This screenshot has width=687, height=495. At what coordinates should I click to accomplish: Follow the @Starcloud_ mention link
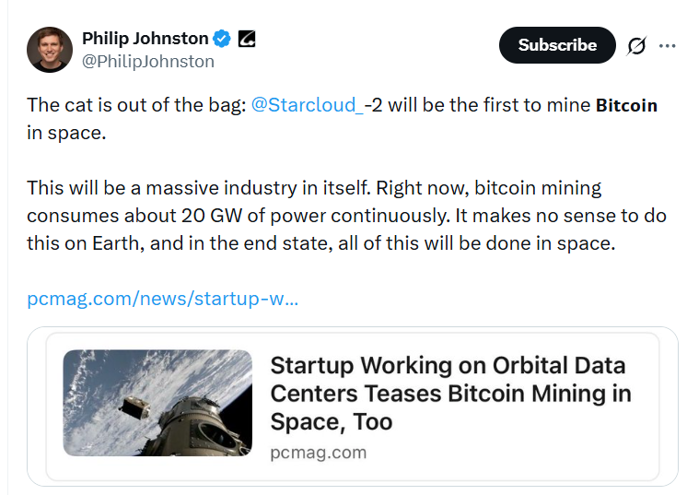point(307,105)
